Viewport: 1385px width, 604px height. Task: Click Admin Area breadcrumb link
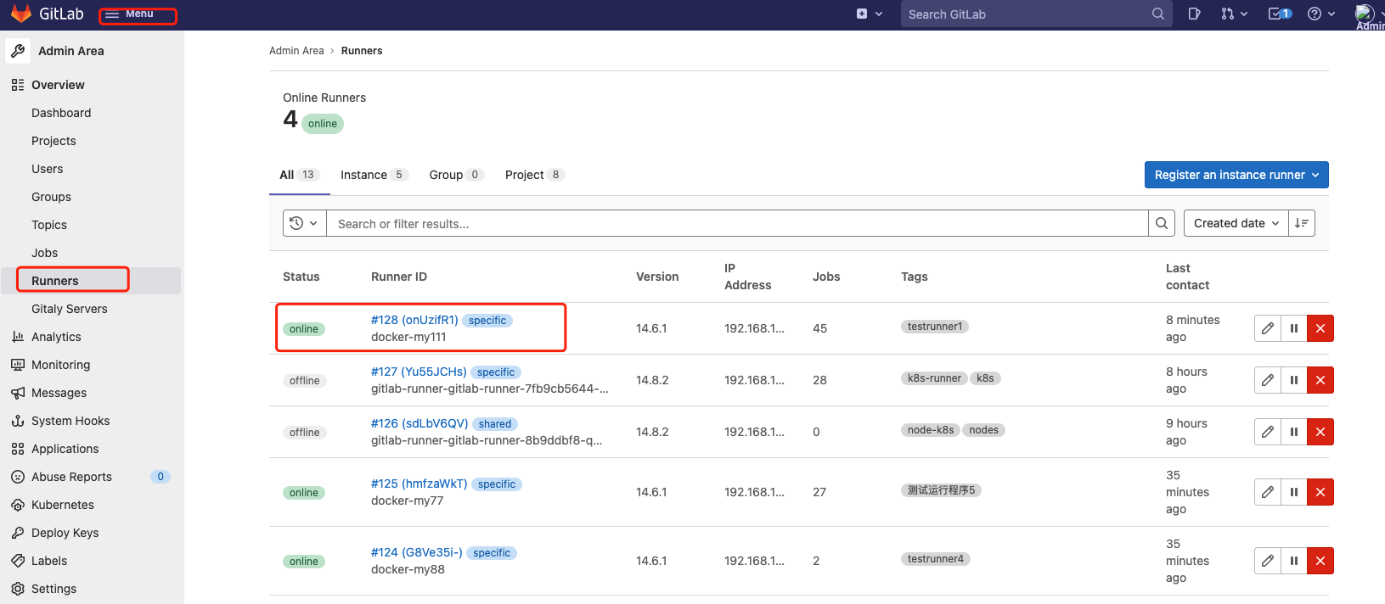[296, 51]
